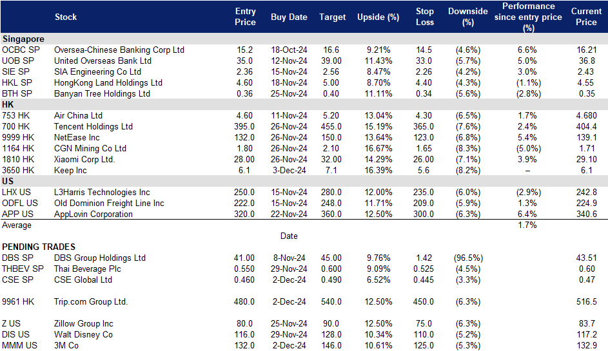This screenshot has width=608, height=351.
Task: Select the 'Current Price' column header
Action: (586, 17)
